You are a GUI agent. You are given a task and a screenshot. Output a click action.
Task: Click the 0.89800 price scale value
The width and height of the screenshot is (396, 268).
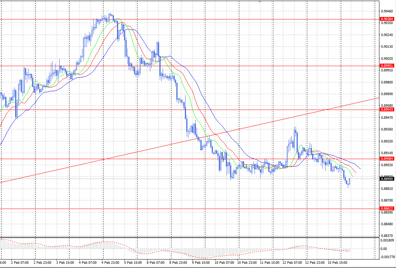[387, 82]
